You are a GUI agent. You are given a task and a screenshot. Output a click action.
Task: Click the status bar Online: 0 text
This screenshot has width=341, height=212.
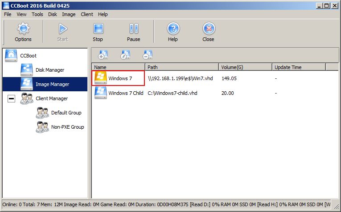pyautogui.click(x=12, y=204)
